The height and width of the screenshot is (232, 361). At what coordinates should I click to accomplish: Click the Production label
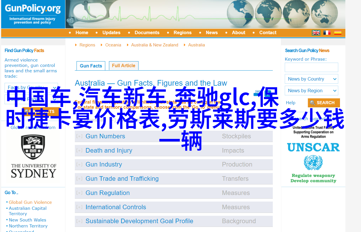[237, 165]
